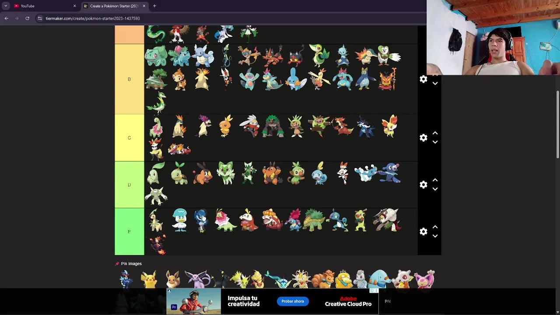Select Chikorita in tier D
Image resolution: width=560 pixels, height=315 pixels.
156,173
